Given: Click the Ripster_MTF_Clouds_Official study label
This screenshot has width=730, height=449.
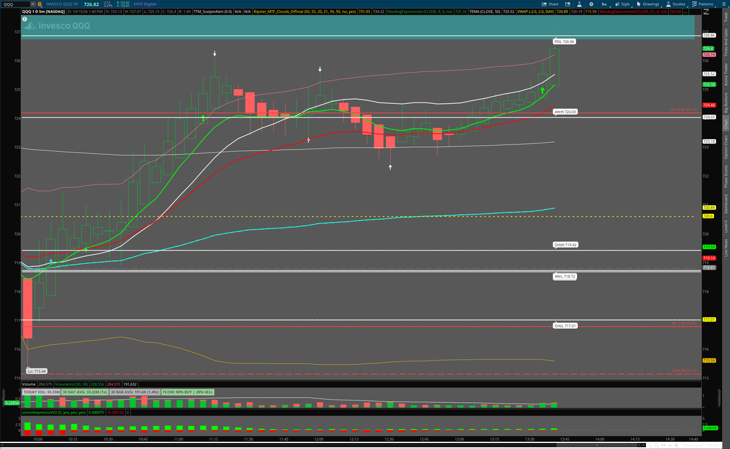Looking at the screenshot, I should point(304,12).
